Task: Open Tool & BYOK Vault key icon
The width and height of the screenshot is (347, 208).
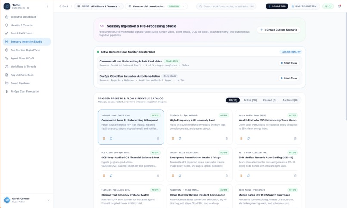Action: [6, 34]
